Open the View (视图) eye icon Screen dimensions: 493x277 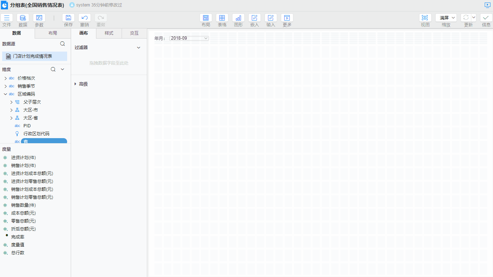click(425, 18)
